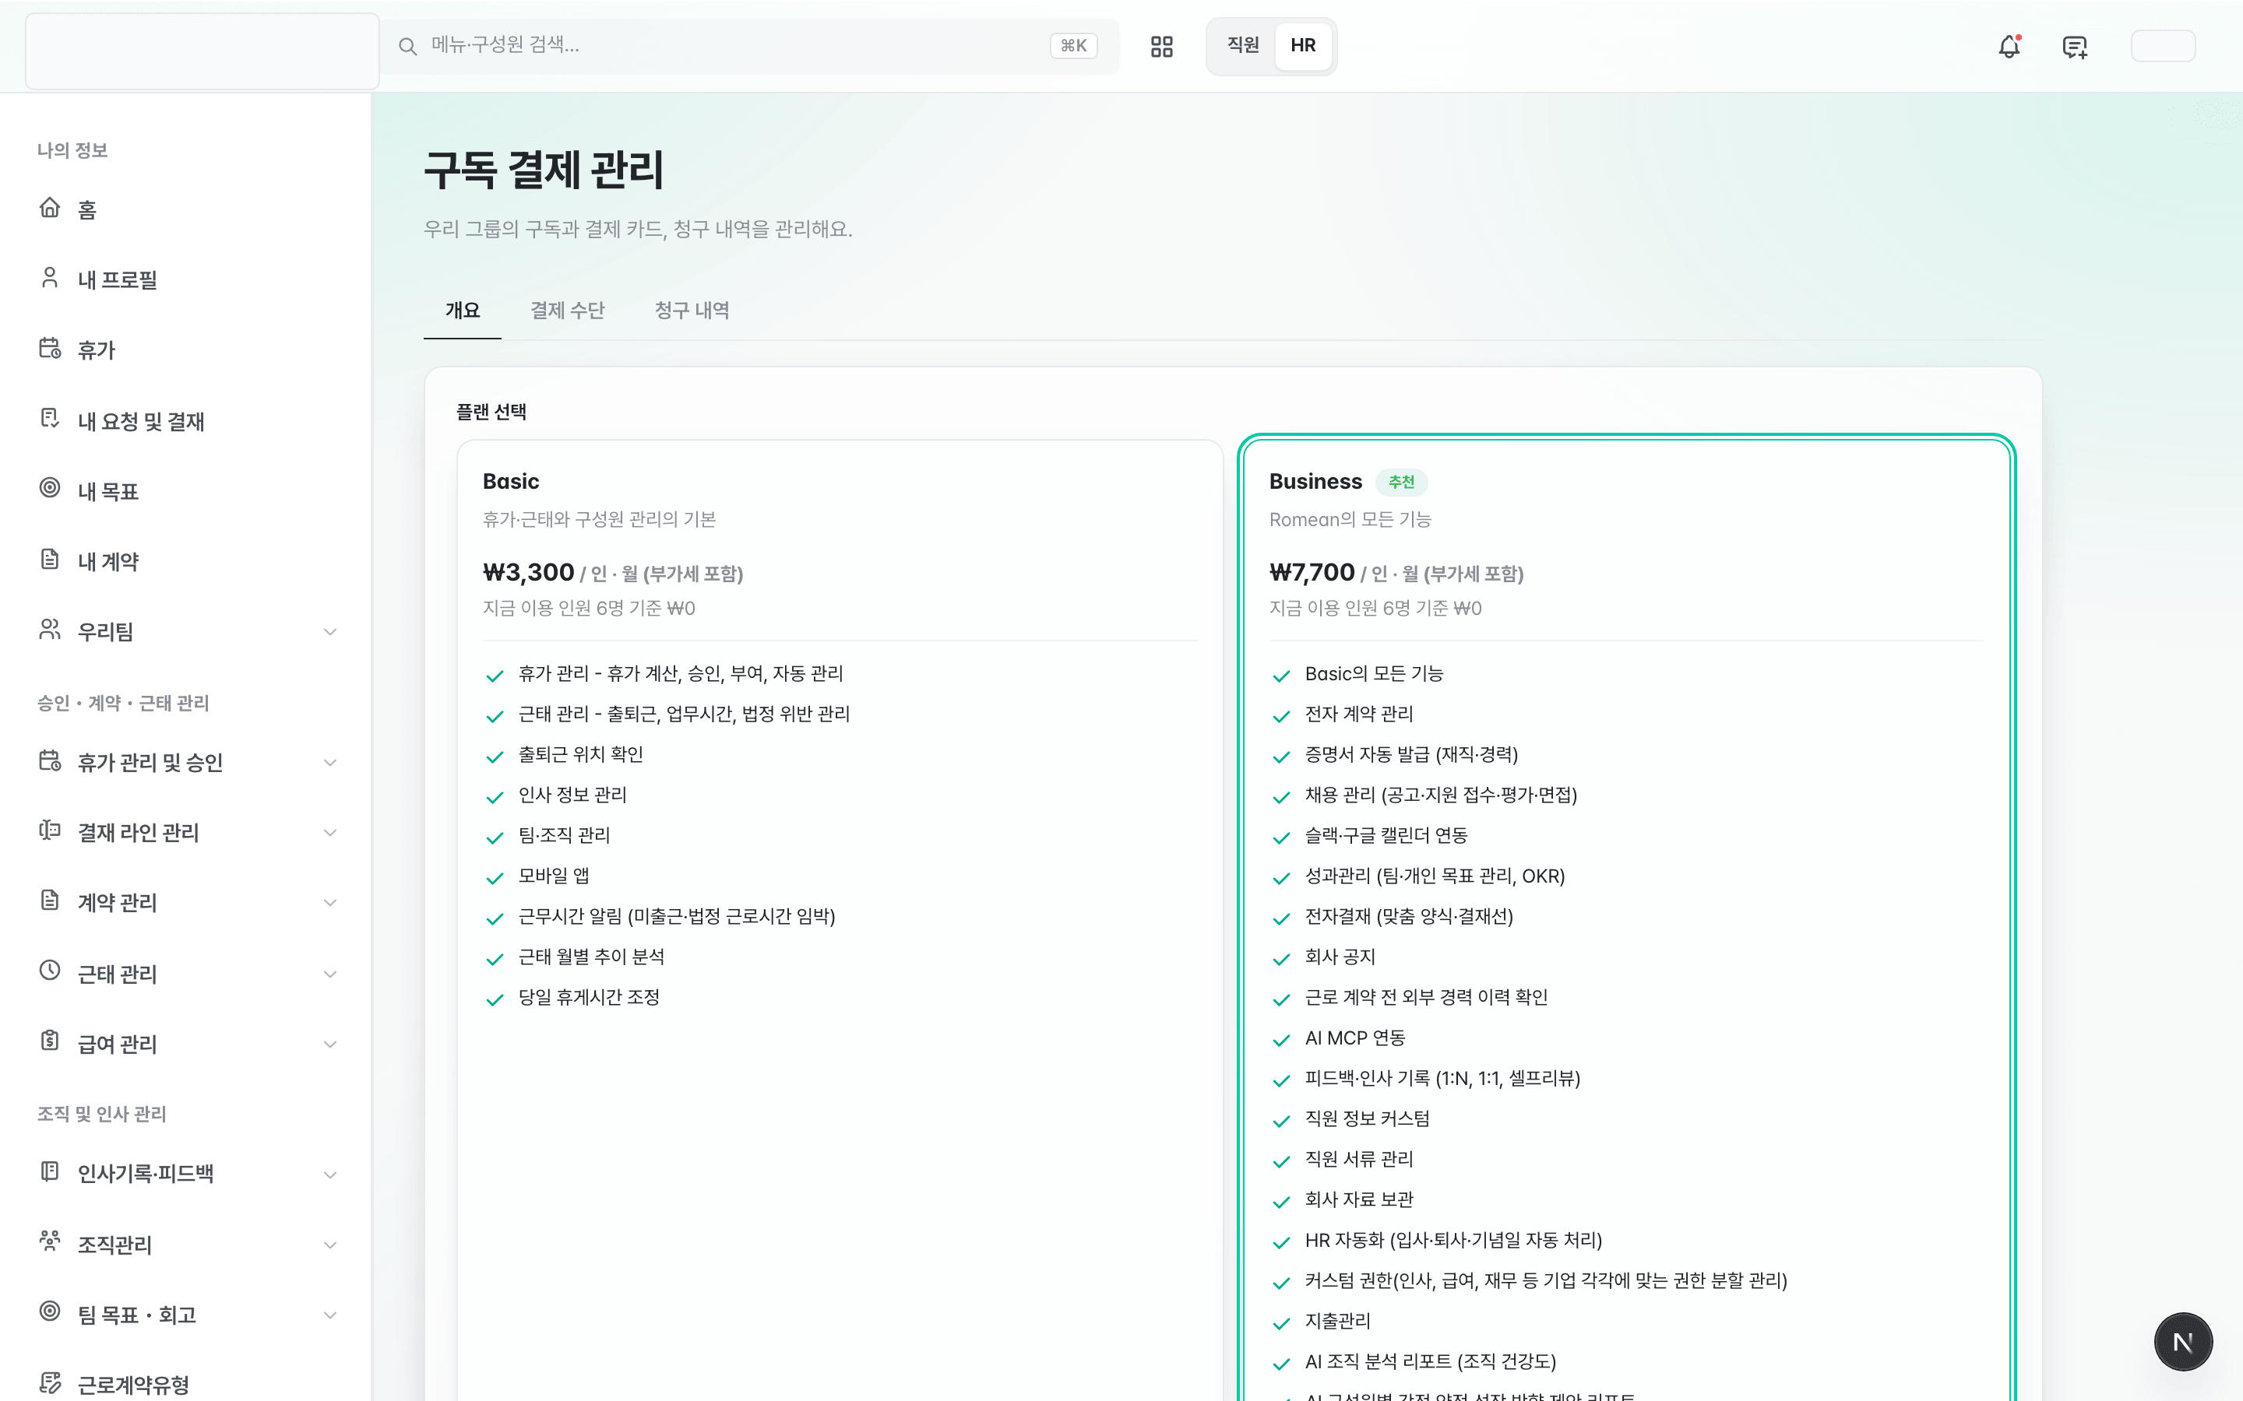Open the apps grid icon
The height and width of the screenshot is (1401, 2243).
(x=1161, y=47)
